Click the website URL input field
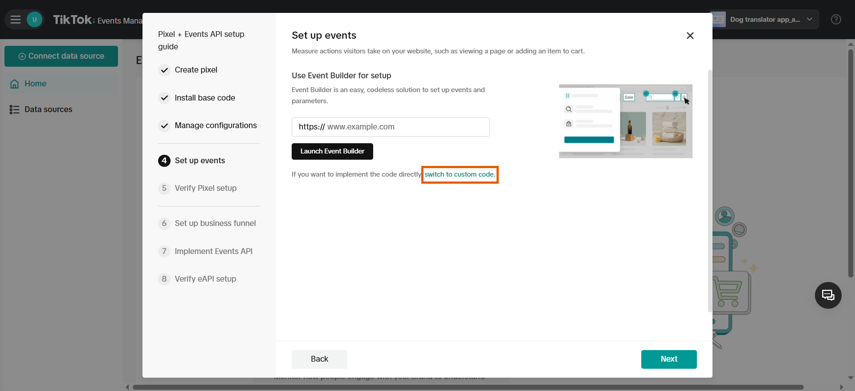Screen dimensions: 855x391 [x=391, y=127]
